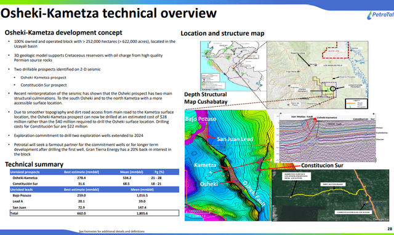Click the Constitucion Sur callout label
Screen dimensions: 394x235
tap(322, 165)
